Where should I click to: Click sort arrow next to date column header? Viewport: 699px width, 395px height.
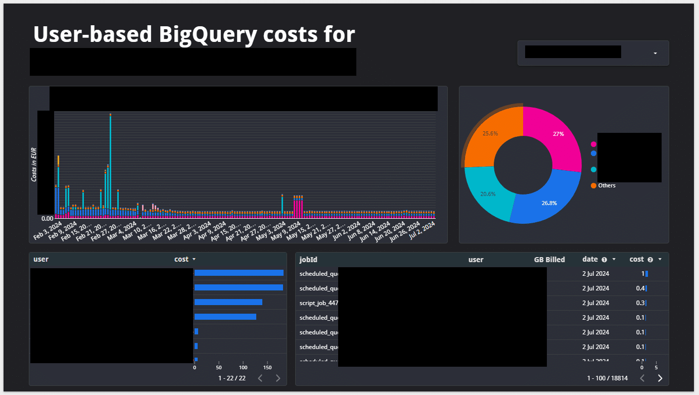pos(614,260)
